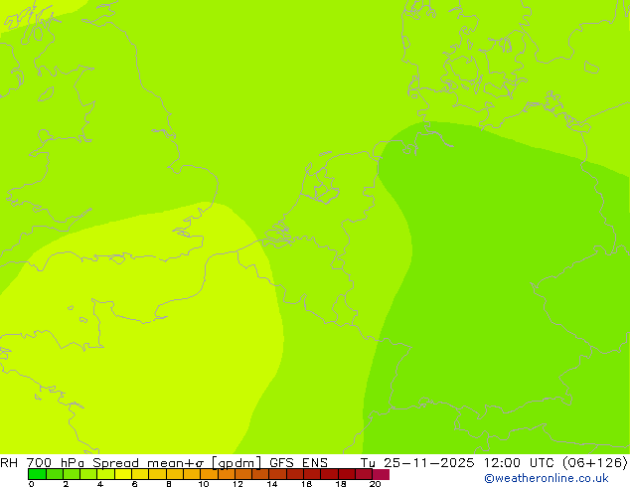This screenshot has height=487, width=630.
Task: Select the date text 'Tu 25-11-2025'
Action: [417, 463]
